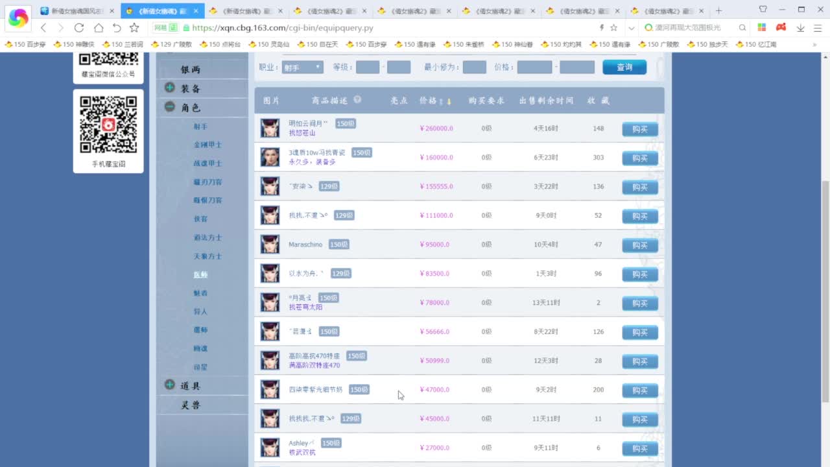Click avatar thumbnail of 明如云间月 listing

[270, 128]
